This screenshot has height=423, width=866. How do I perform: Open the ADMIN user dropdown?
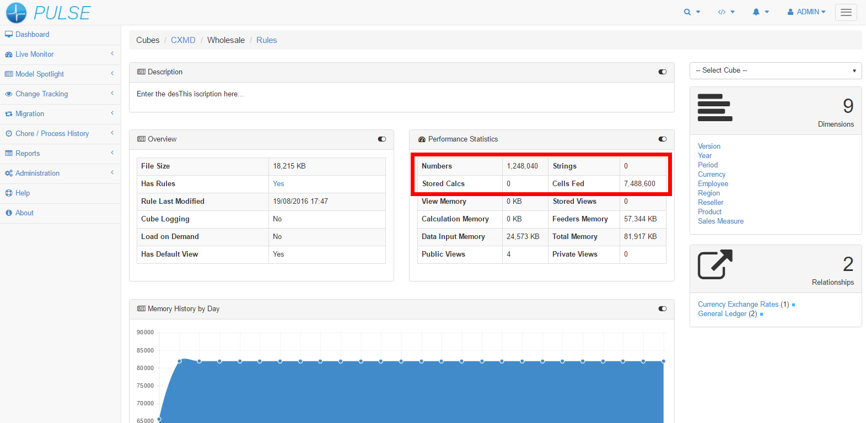coord(806,12)
